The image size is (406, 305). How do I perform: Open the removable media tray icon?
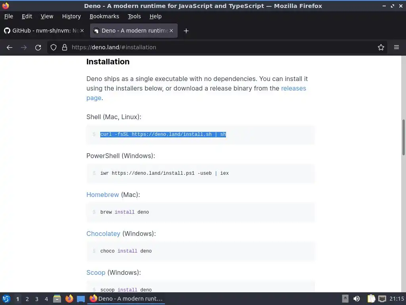point(345,299)
